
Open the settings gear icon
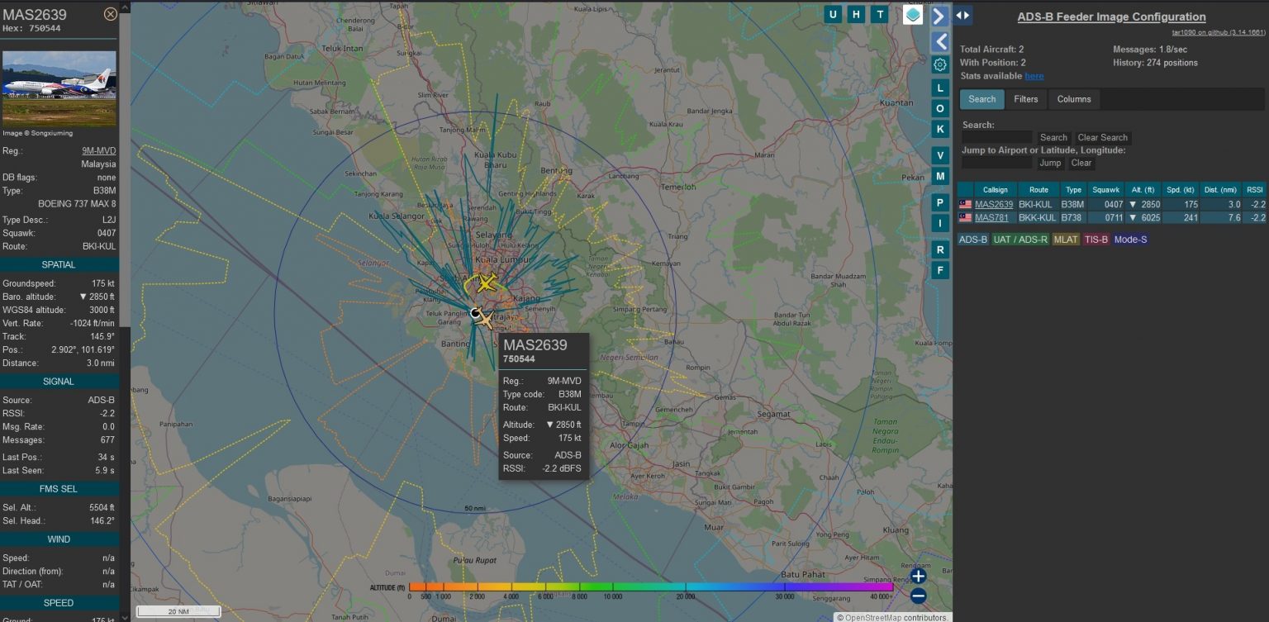point(939,64)
